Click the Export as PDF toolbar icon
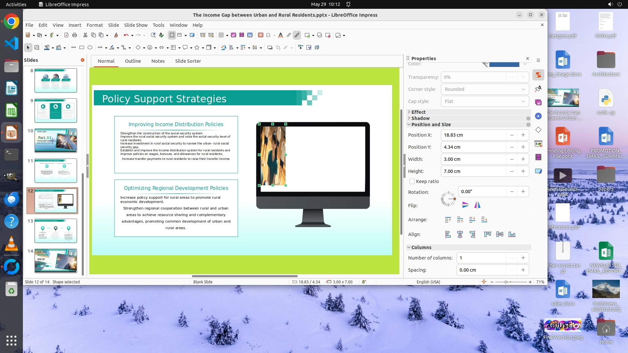628x353 pixels. [x=66, y=35]
